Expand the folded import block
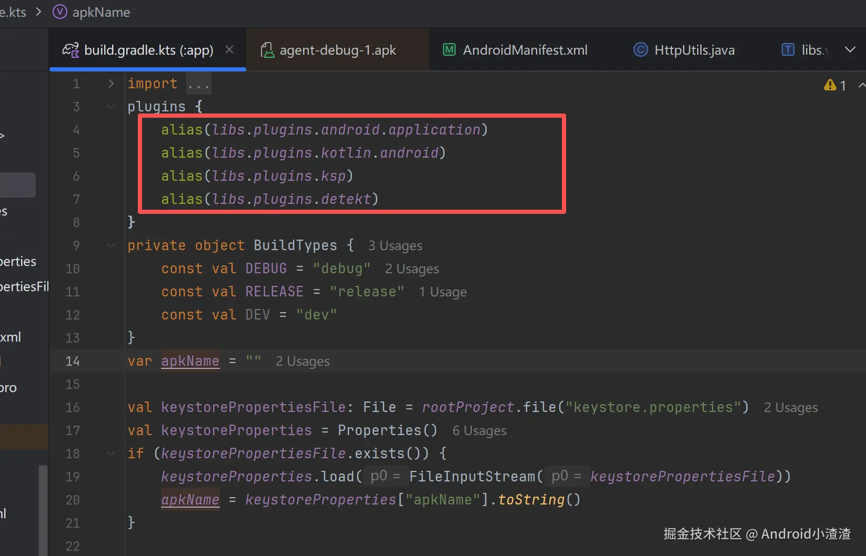 [x=111, y=84]
